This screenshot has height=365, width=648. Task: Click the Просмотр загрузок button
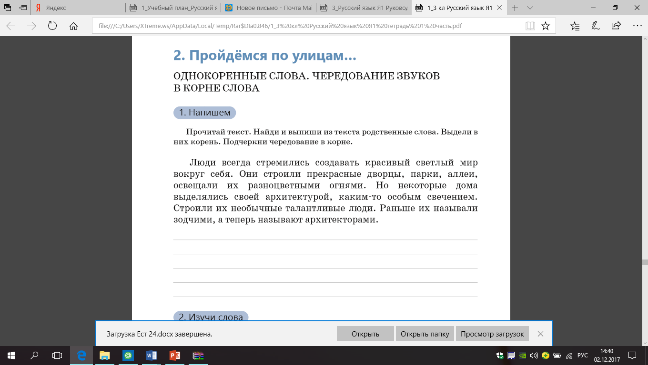tap(492, 334)
